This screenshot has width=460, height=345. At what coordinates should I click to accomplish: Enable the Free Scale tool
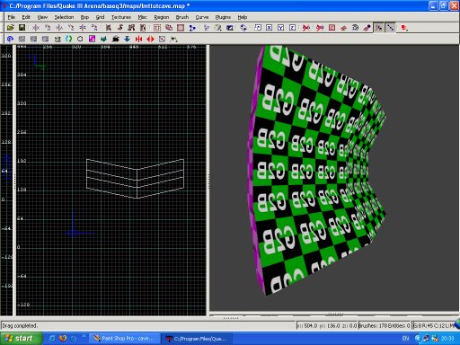(x=258, y=28)
